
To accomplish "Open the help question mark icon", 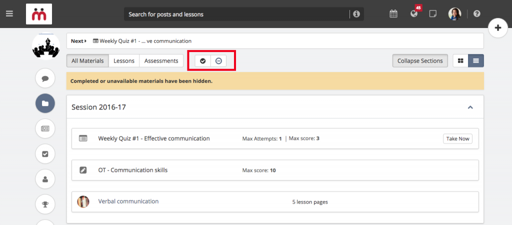I will click(x=476, y=14).
